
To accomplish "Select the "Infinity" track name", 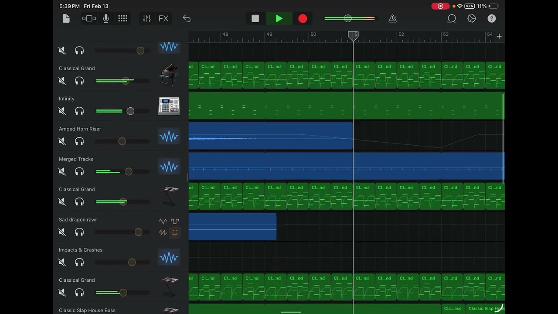I will tap(67, 99).
